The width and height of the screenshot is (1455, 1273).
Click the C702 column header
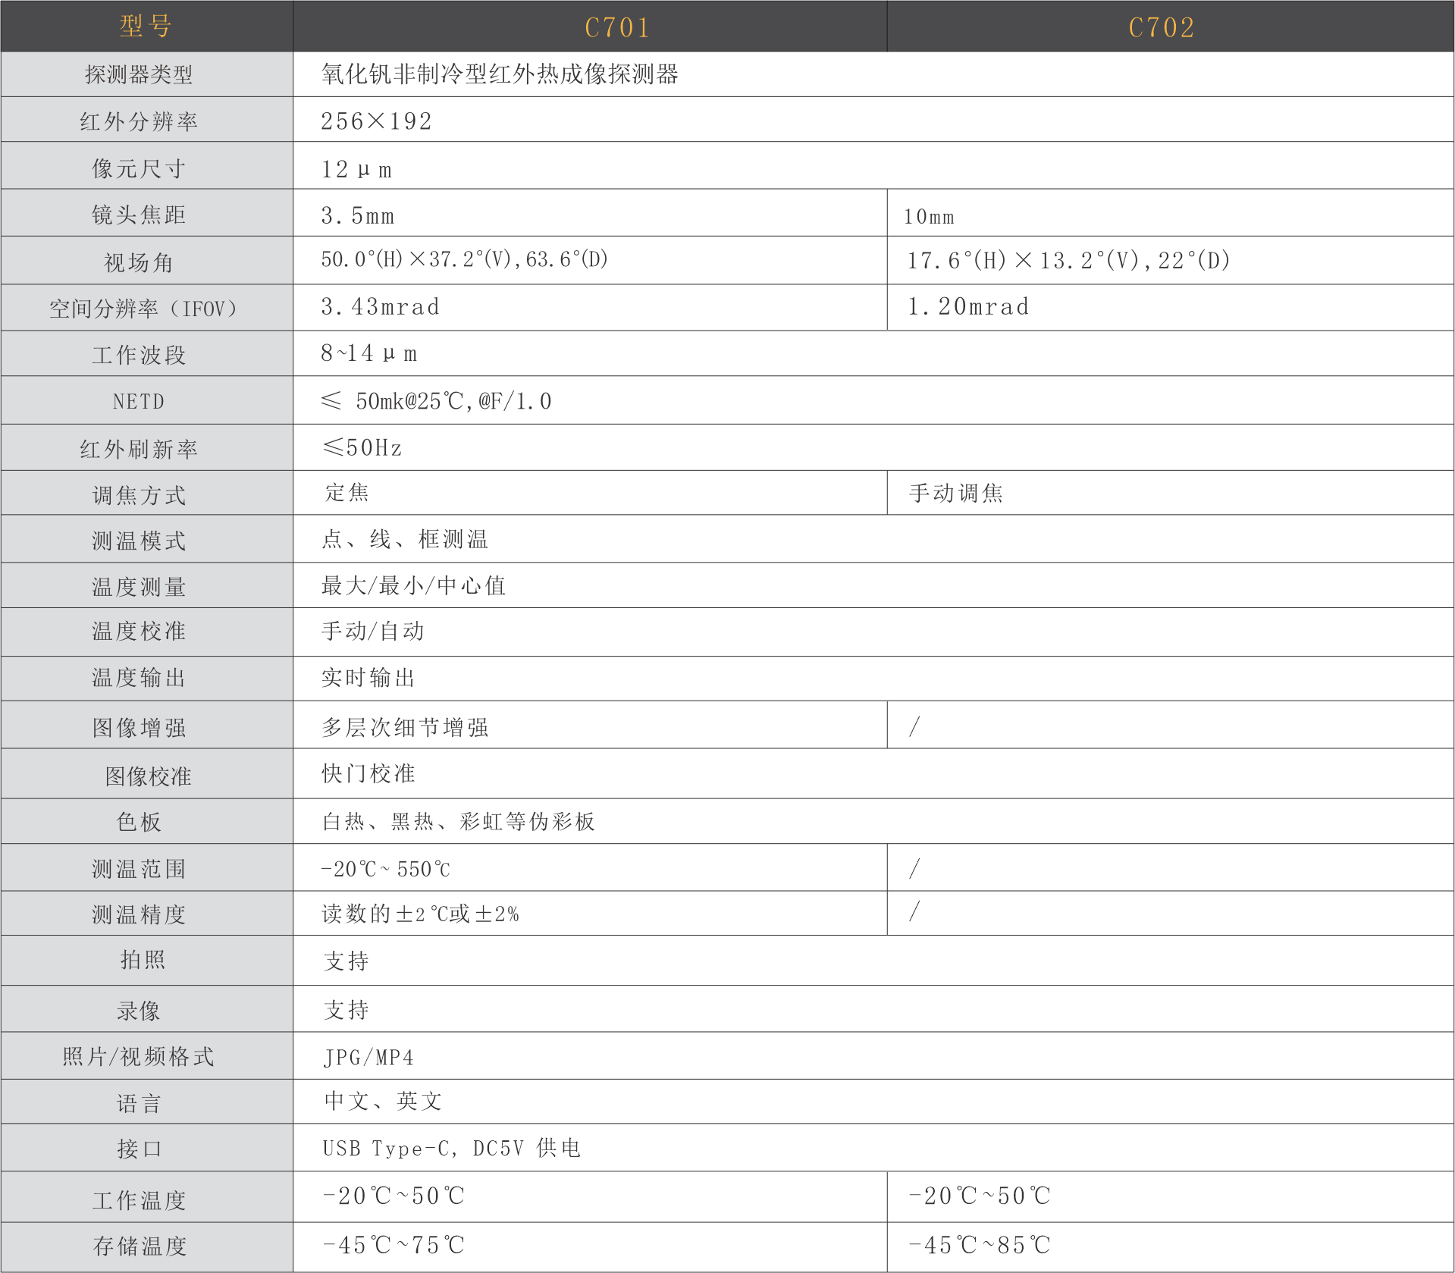(x=1171, y=27)
